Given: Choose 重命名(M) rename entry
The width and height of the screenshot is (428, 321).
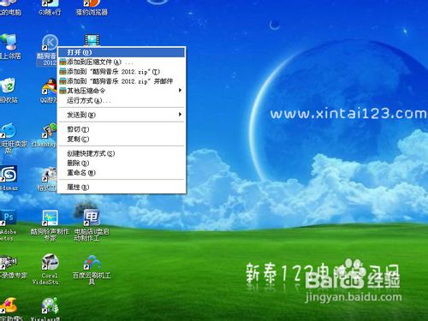Looking at the screenshot, I should pos(122,173).
